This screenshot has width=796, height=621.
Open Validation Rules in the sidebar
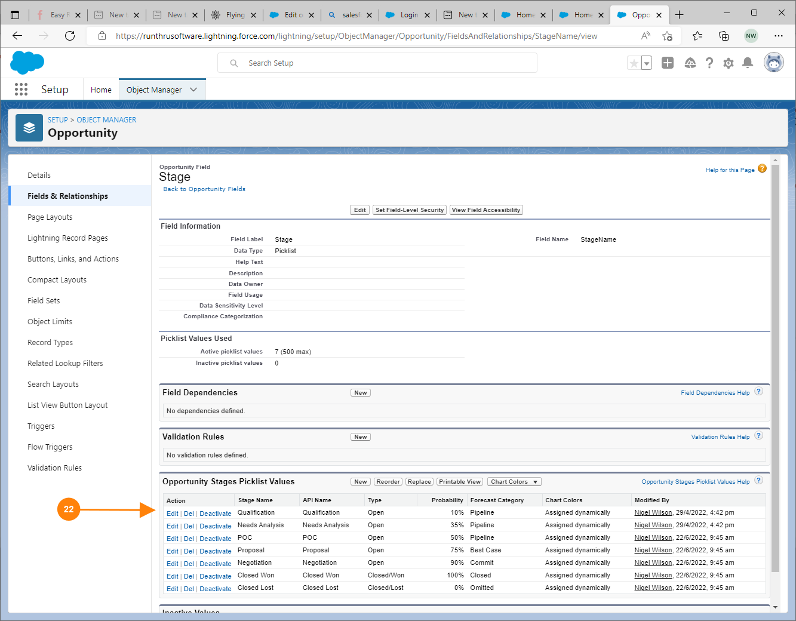click(x=54, y=468)
